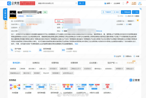Tap the mobile phone icon in the header
The height and width of the screenshot is (98, 146).
(x=123, y=3)
